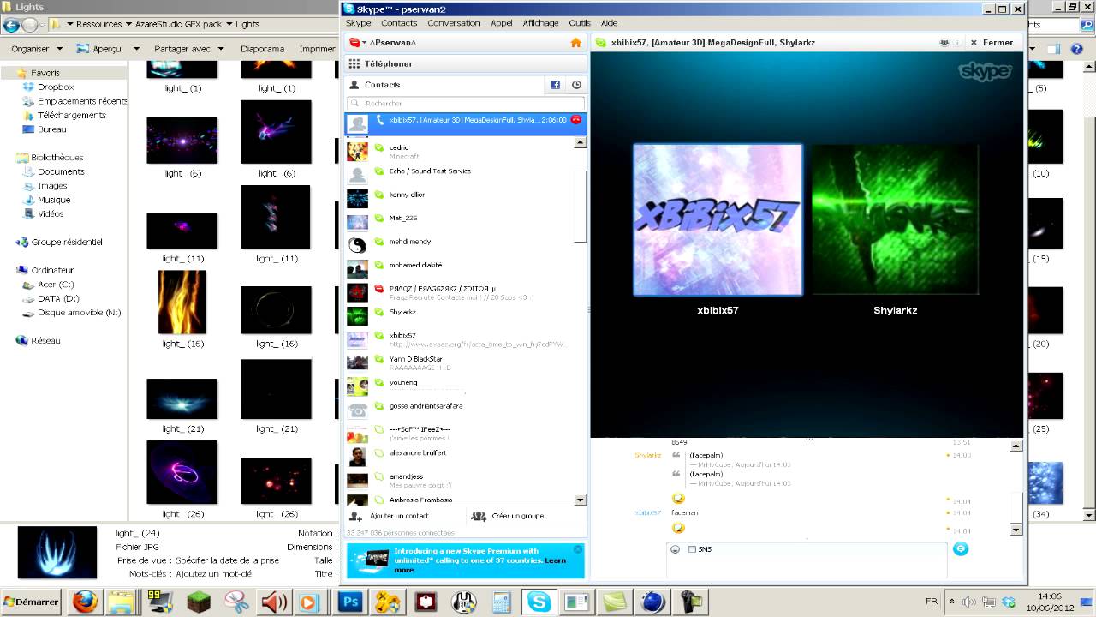Open the Outils menu
The height and width of the screenshot is (617, 1096).
(x=580, y=23)
